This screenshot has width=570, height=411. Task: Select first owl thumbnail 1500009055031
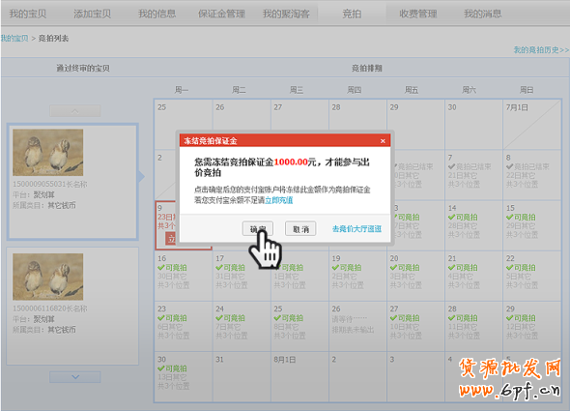[48, 153]
